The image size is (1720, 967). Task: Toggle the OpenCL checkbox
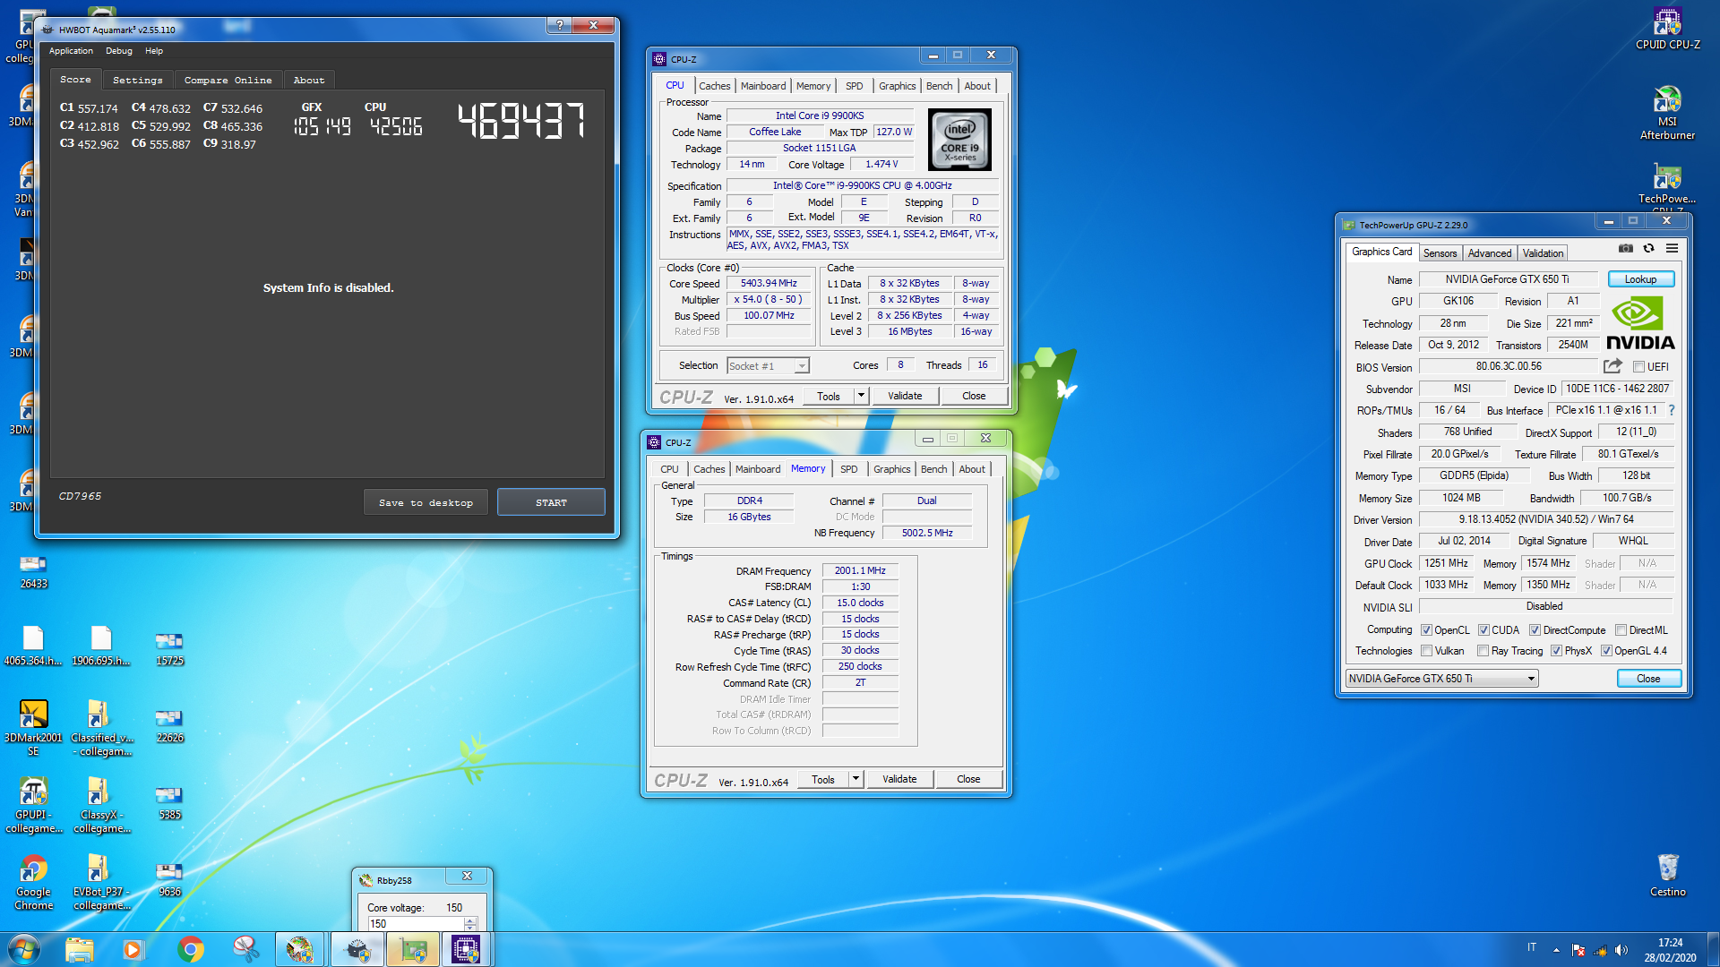1426,630
